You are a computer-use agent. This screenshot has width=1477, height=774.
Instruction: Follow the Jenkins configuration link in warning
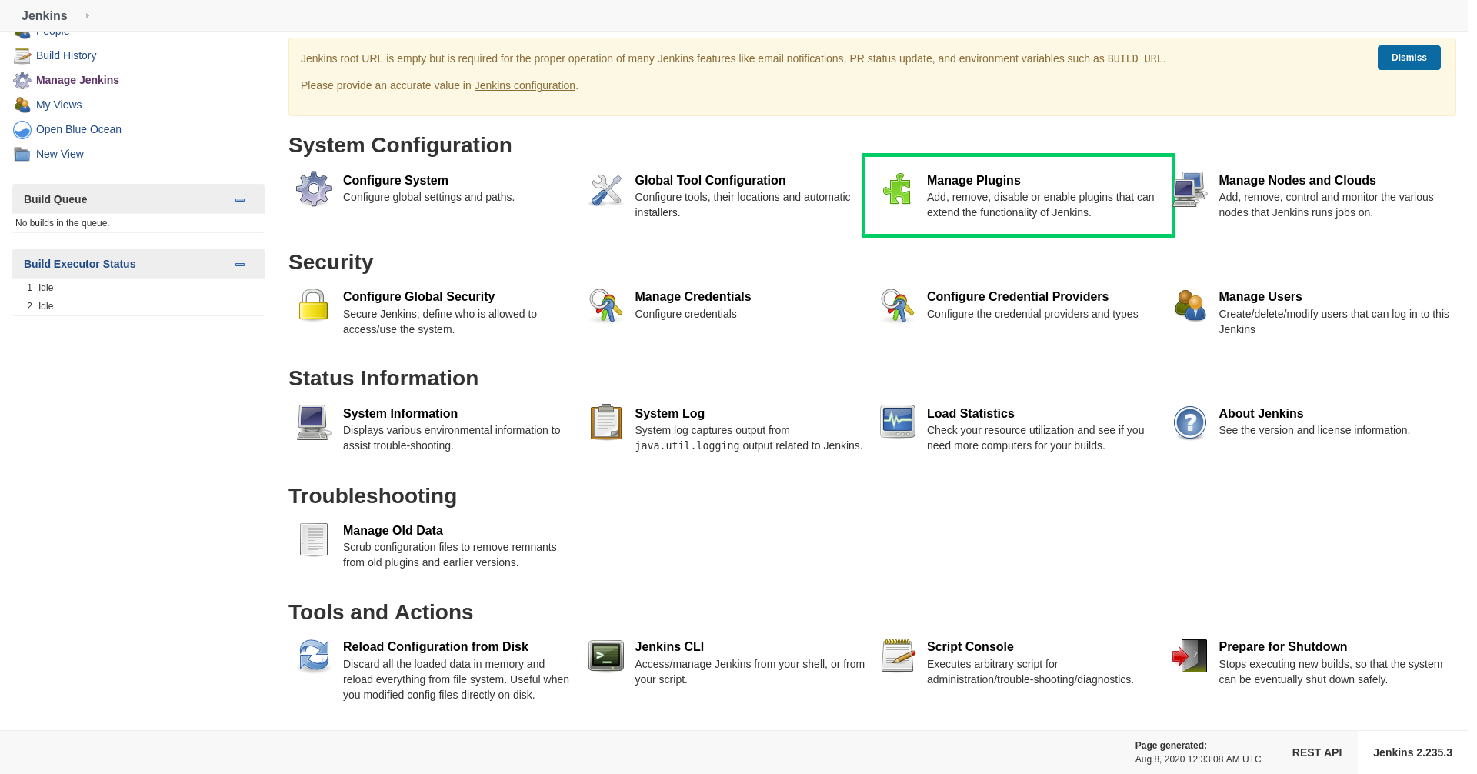[x=525, y=85]
